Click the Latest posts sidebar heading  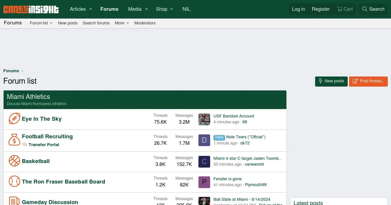[308, 203]
